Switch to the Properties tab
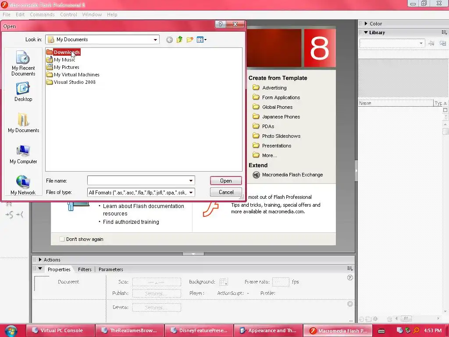This screenshot has height=337, width=449. 59,269
